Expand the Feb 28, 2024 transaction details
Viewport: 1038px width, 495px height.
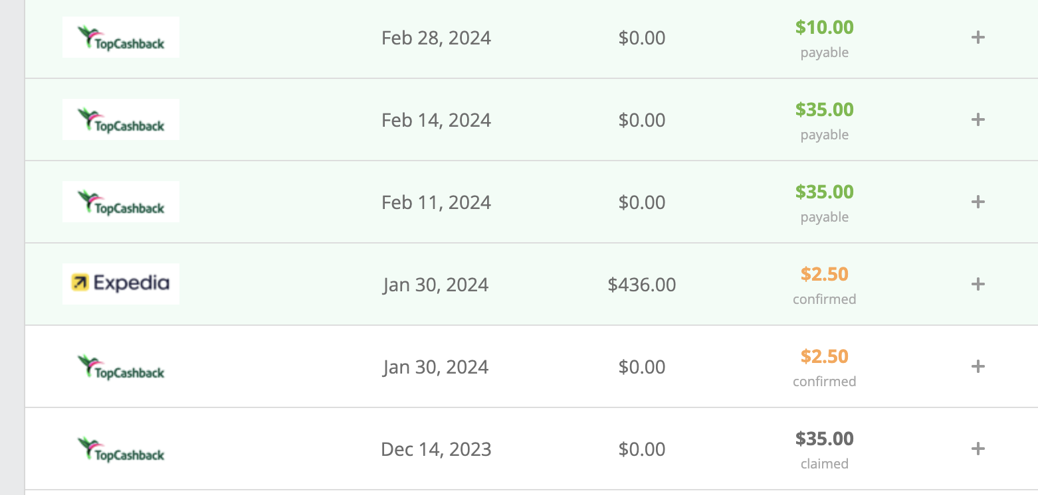point(978,37)
